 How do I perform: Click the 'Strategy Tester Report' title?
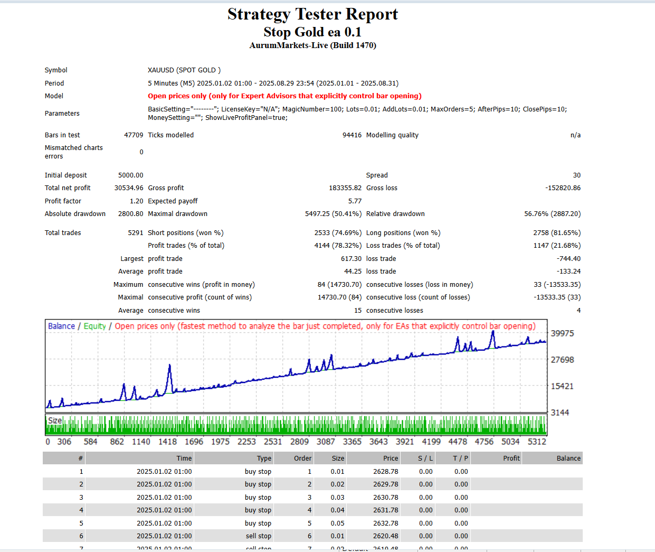click(312, 14)
